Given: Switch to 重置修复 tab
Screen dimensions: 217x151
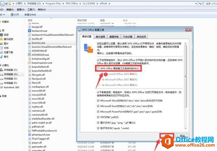Looking at the screenshot, I should 114,37.
